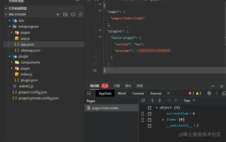The image size is (226, 142).
Task: Refresh AppData with reload icon
Action: 143,100
